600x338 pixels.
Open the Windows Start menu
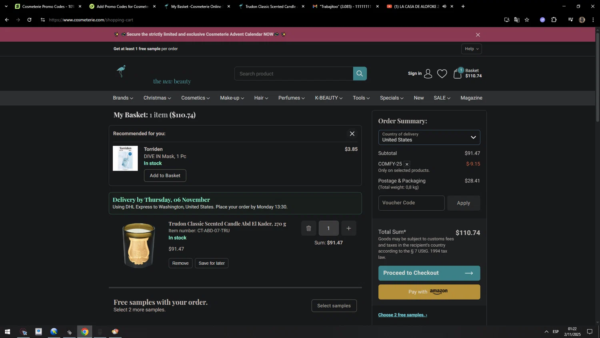(7, 332)
